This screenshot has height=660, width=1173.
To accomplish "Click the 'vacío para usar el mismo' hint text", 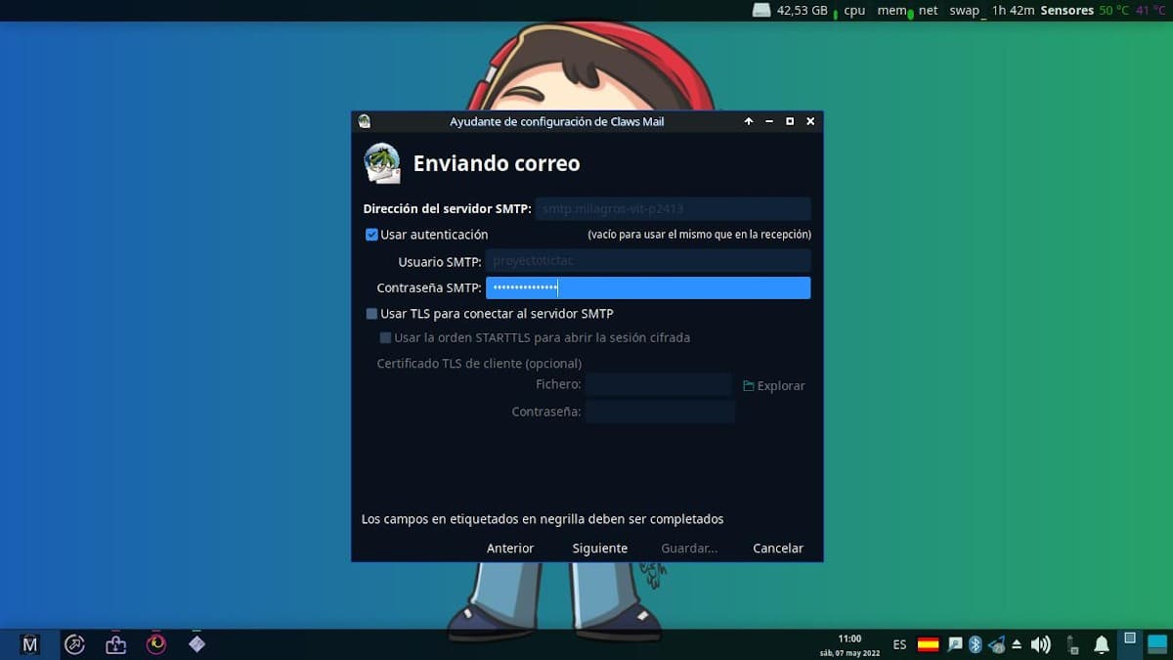I will coord(699,235).
